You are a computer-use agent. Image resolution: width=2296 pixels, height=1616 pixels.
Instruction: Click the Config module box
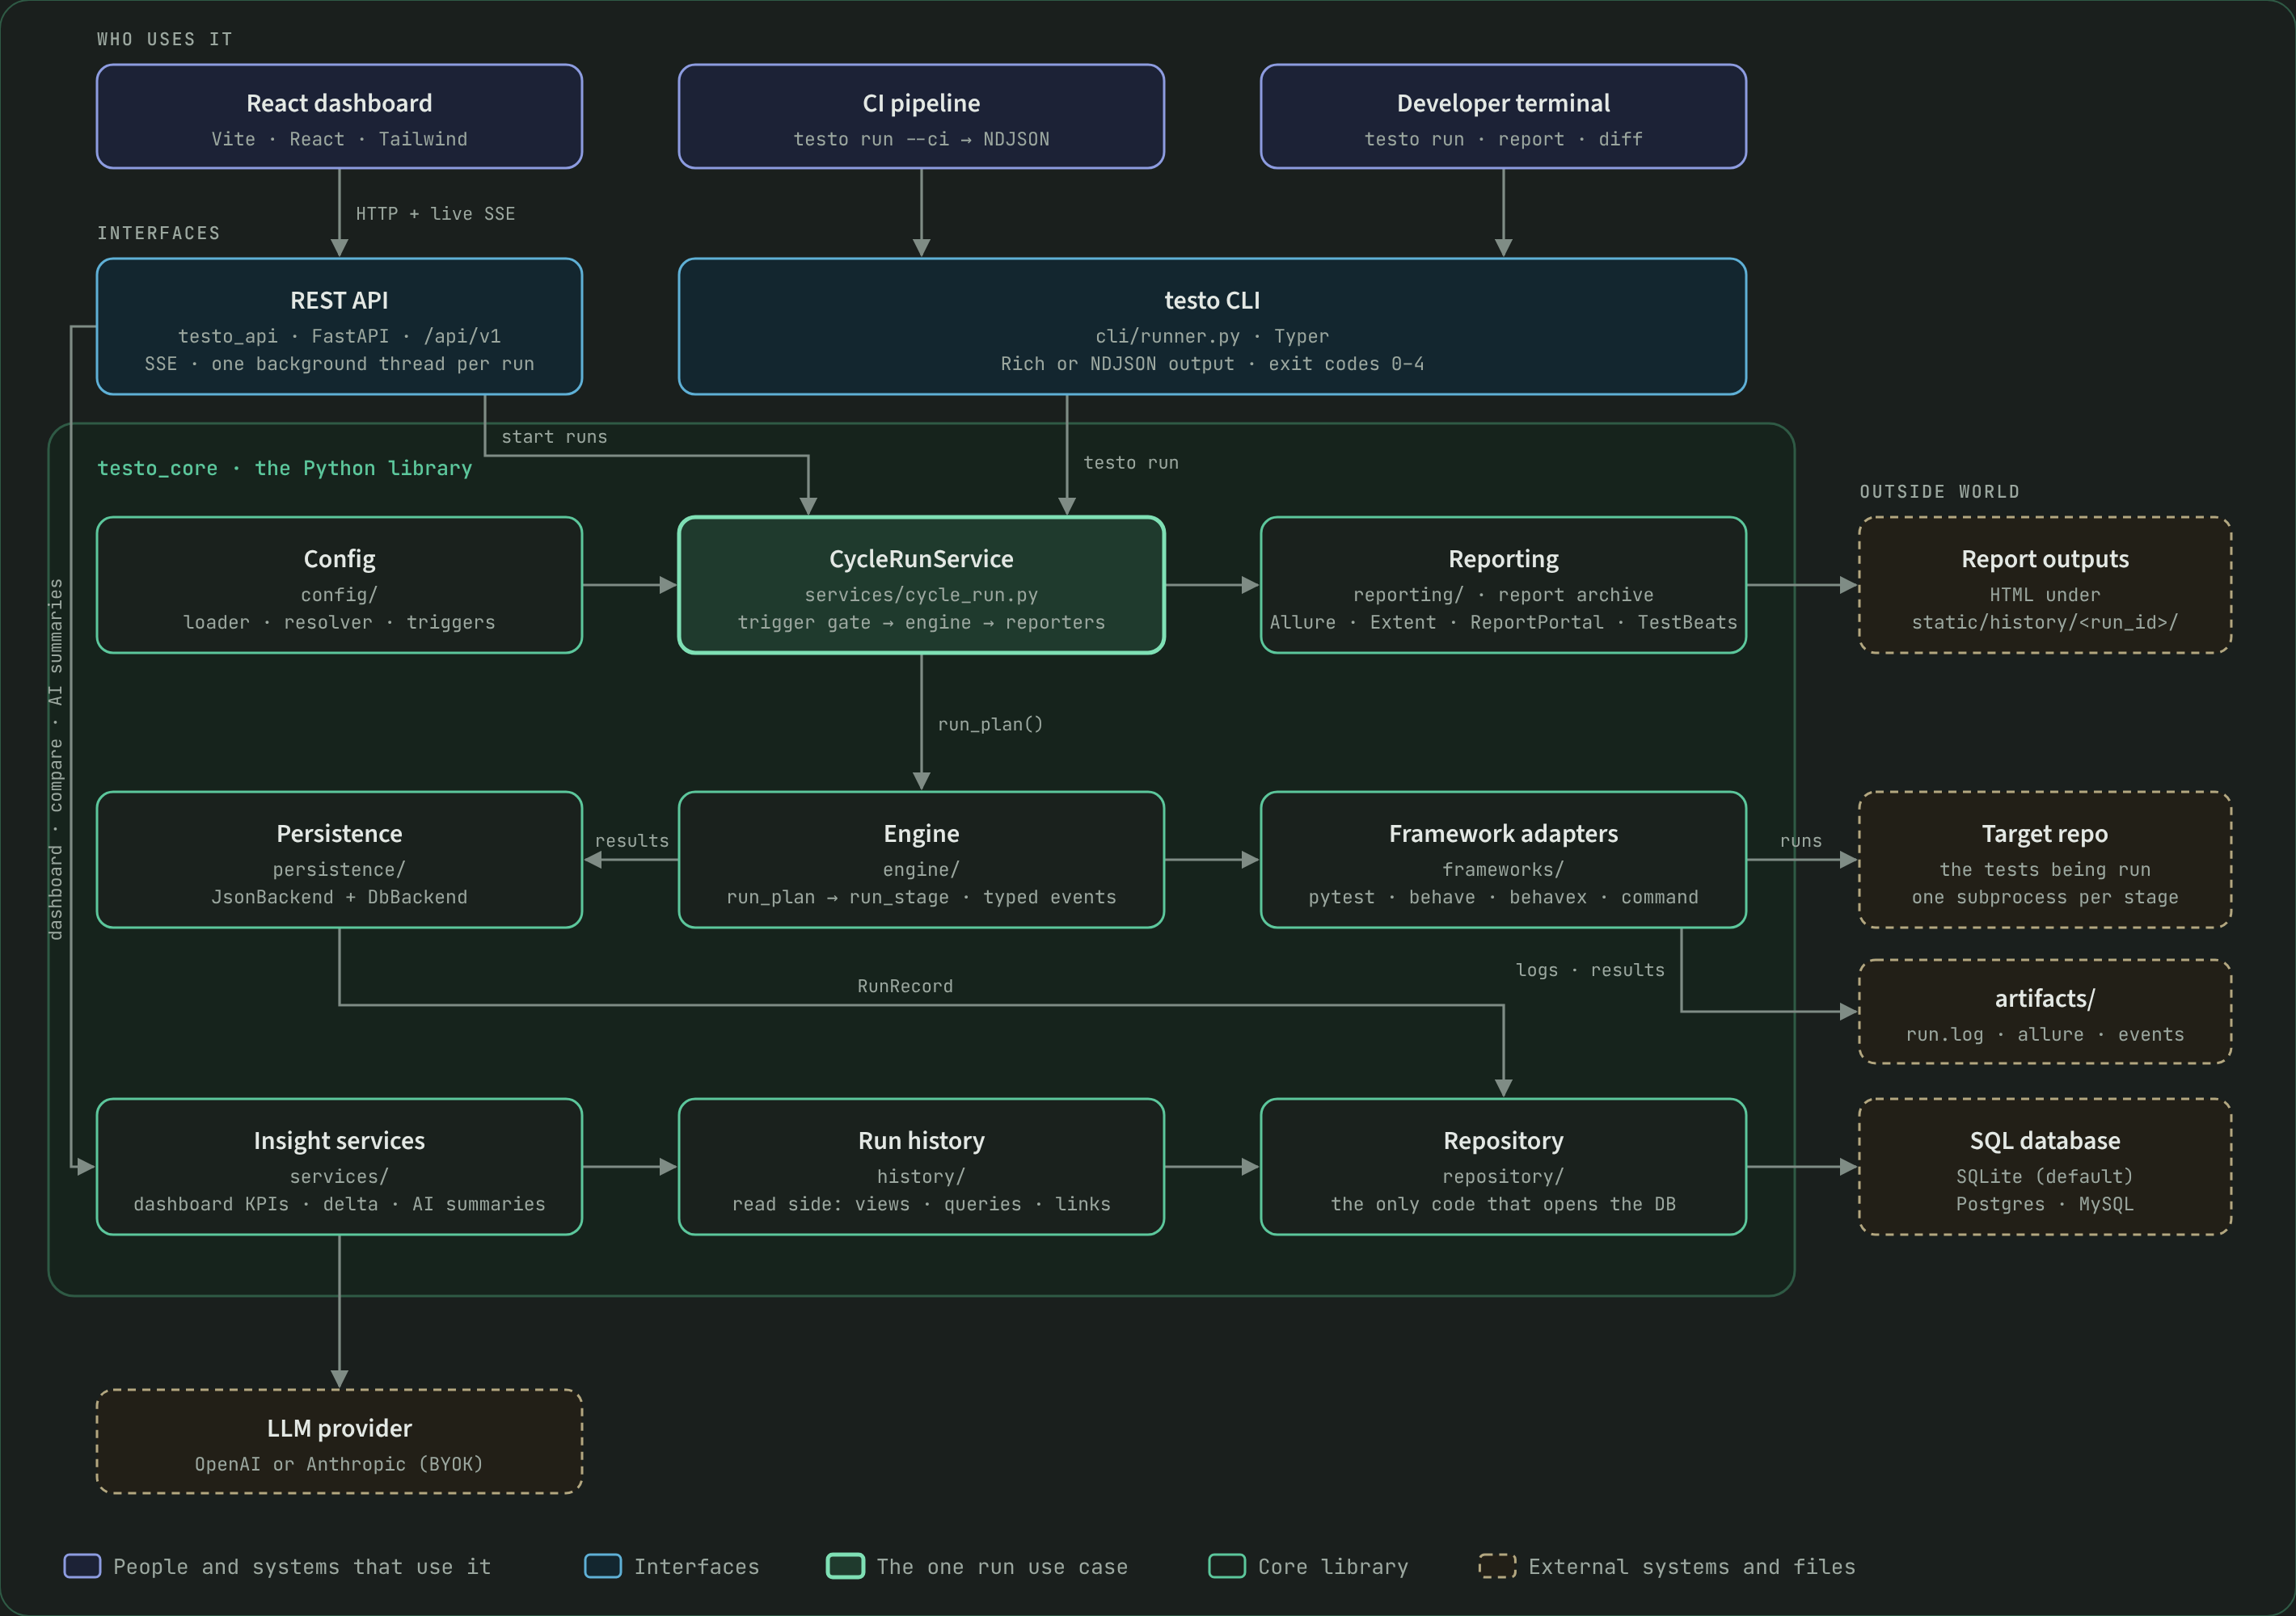point(339,585)
